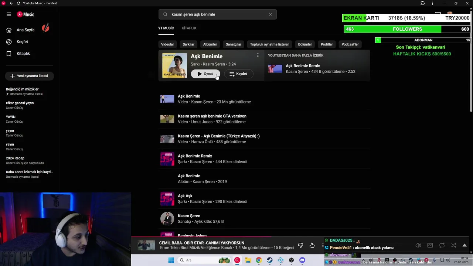Click the search field with query text

pos(218,14)
